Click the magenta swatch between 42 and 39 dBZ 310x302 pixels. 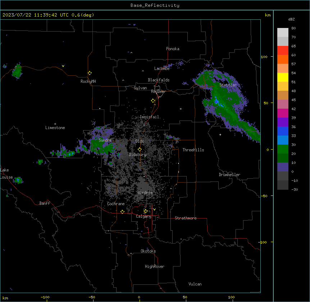(283, 113)
